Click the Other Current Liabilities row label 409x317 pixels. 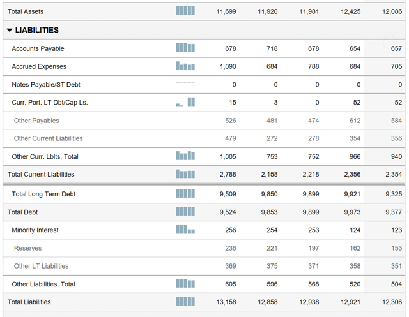point(48,138)
